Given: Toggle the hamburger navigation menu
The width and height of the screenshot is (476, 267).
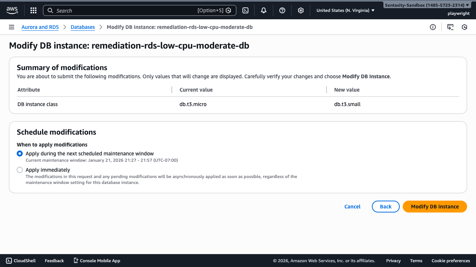Looking at the screenshot, I should (x=12, y=27).
